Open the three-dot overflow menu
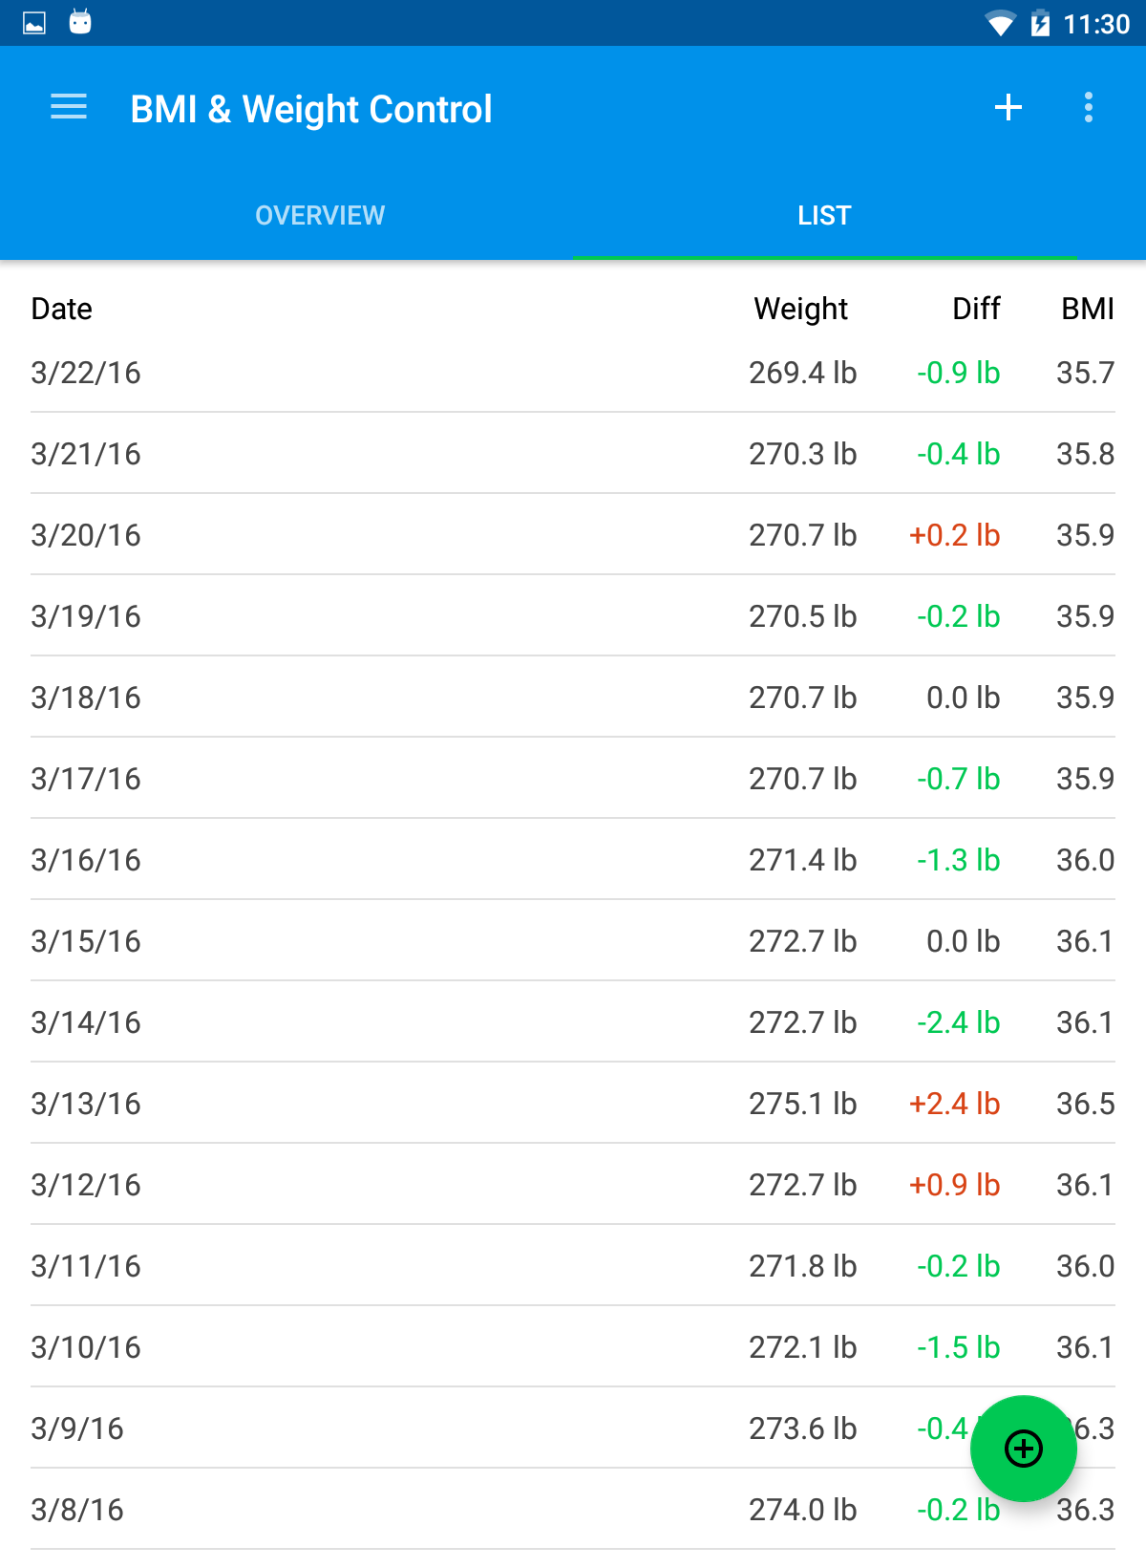Image resolution: width=1146 pixels, height=1568 pixels. tap(1089, 107)
